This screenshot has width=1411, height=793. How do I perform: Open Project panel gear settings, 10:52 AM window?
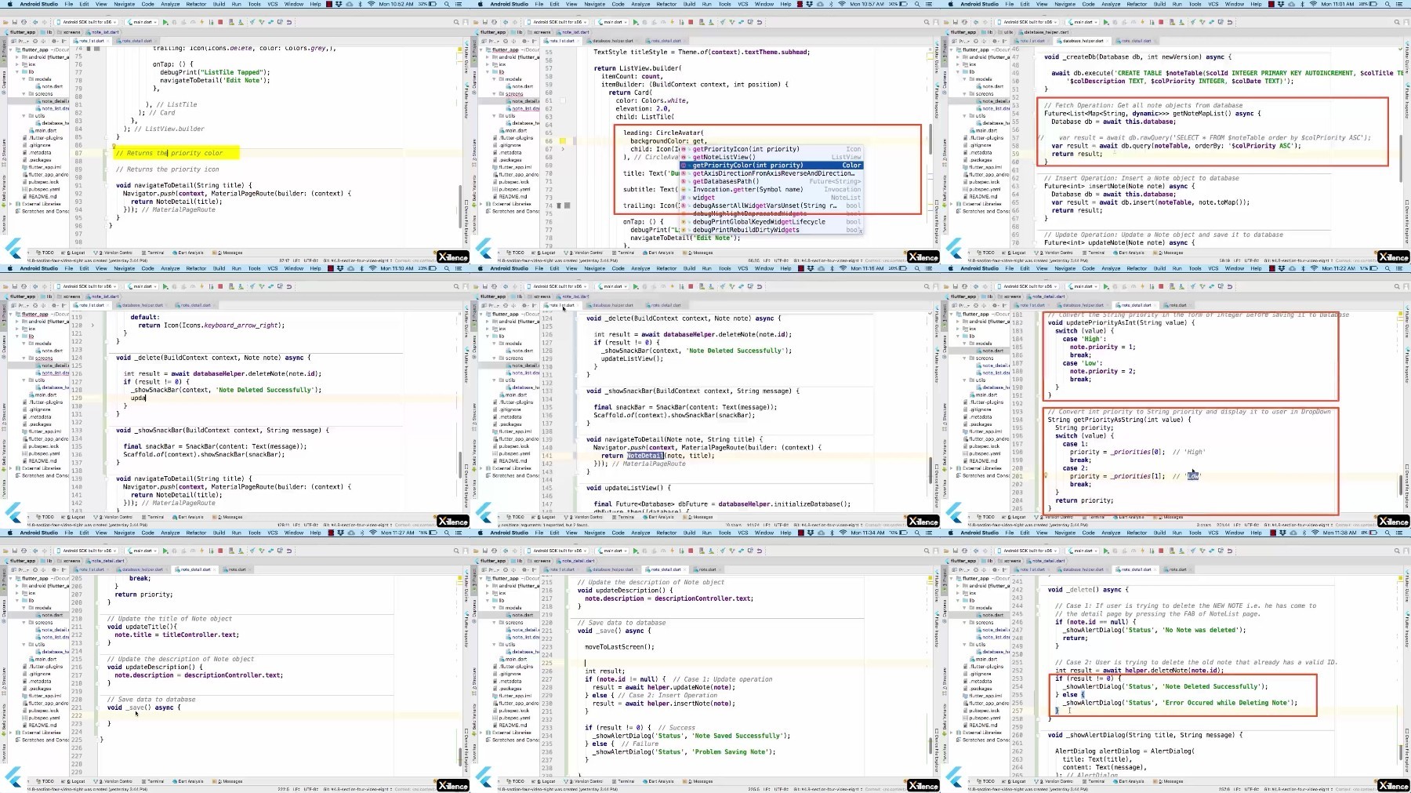[54, 41]
